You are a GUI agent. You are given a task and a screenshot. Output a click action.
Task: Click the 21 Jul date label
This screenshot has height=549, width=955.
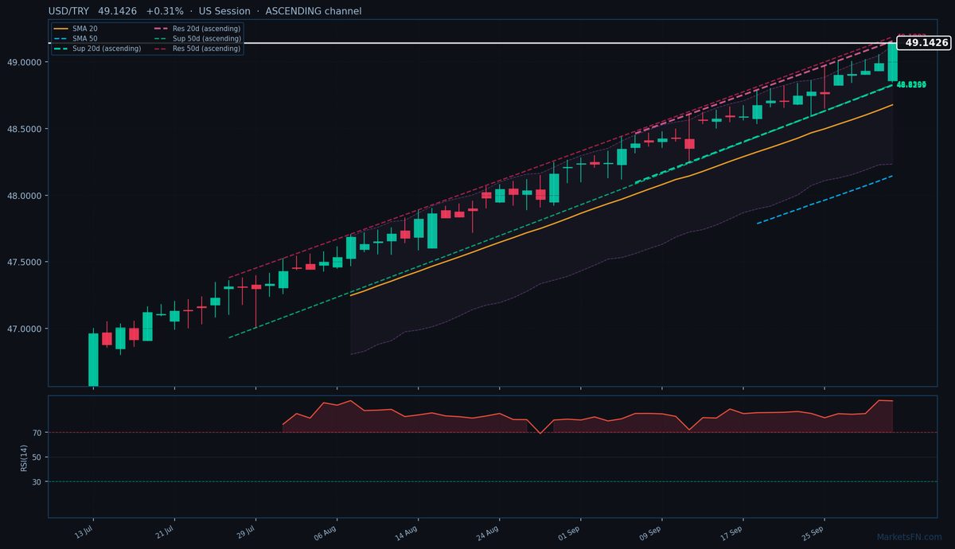pyautogui.click(x=165, y=531)
